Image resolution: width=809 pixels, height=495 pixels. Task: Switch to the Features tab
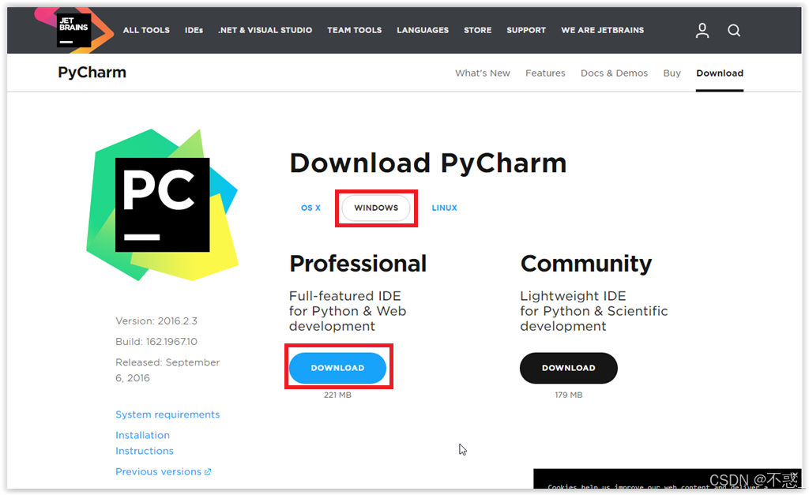545,73
